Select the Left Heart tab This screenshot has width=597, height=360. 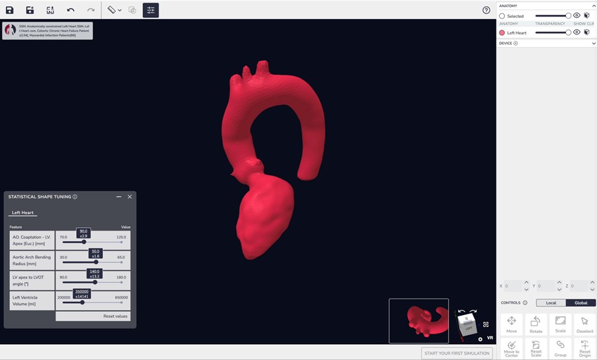coord(22,213)
